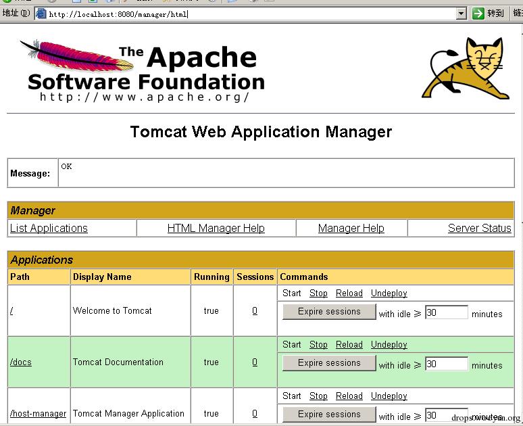Open HTML Manager Help
The width and height of the screenshot is (523, 426).
pyautogui.click(x=216, y=229)
